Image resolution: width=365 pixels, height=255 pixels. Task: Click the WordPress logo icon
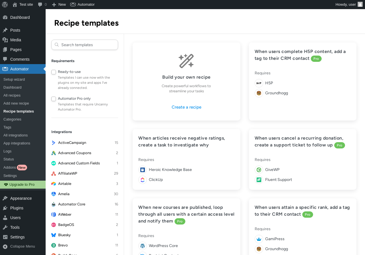pyautogui.click(x=5, y=5)
